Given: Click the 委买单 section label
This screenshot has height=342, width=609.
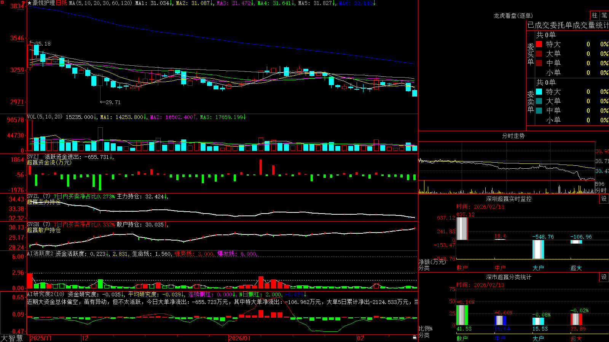Looking at the screenshot, I should [x=531, y=54].
